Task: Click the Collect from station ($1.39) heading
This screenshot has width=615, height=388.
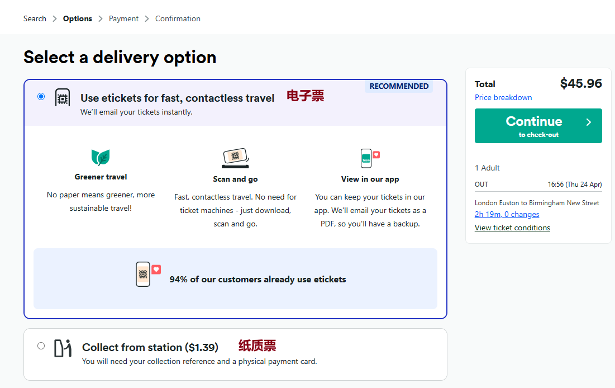Action: (150, 347)
